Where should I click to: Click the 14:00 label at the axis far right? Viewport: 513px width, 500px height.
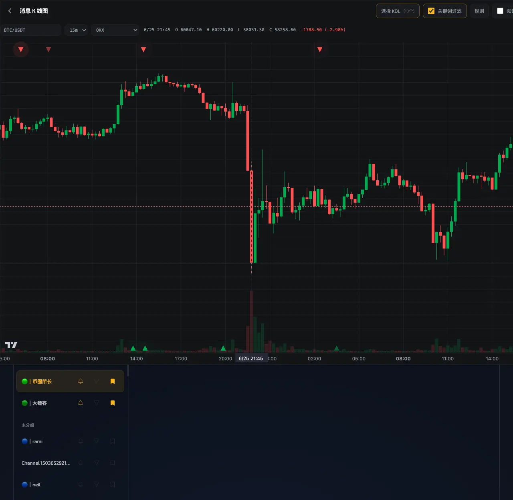[x=492, y=359]
